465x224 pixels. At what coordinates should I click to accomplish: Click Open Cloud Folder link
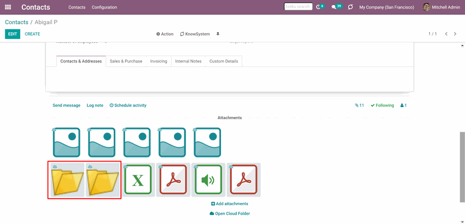pos(230,213)
